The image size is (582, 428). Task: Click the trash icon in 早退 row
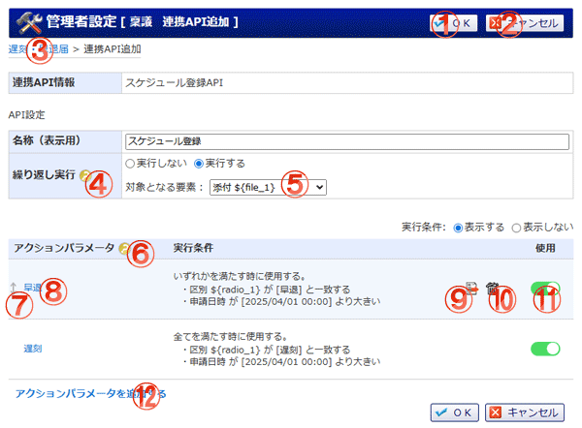(x=492, y=288)
